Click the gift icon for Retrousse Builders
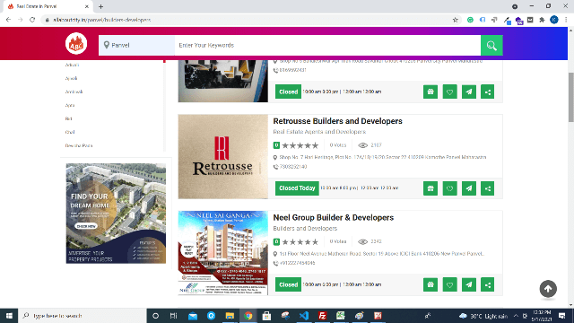This screenshot has width=574, height=323. (x=430, y=188)
